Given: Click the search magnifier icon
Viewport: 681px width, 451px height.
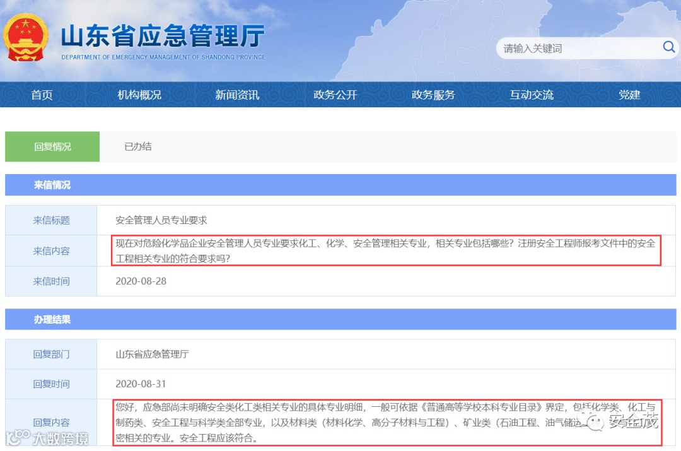Looking at the screenshot, I should pyautogui.click(x=668, y=47).
